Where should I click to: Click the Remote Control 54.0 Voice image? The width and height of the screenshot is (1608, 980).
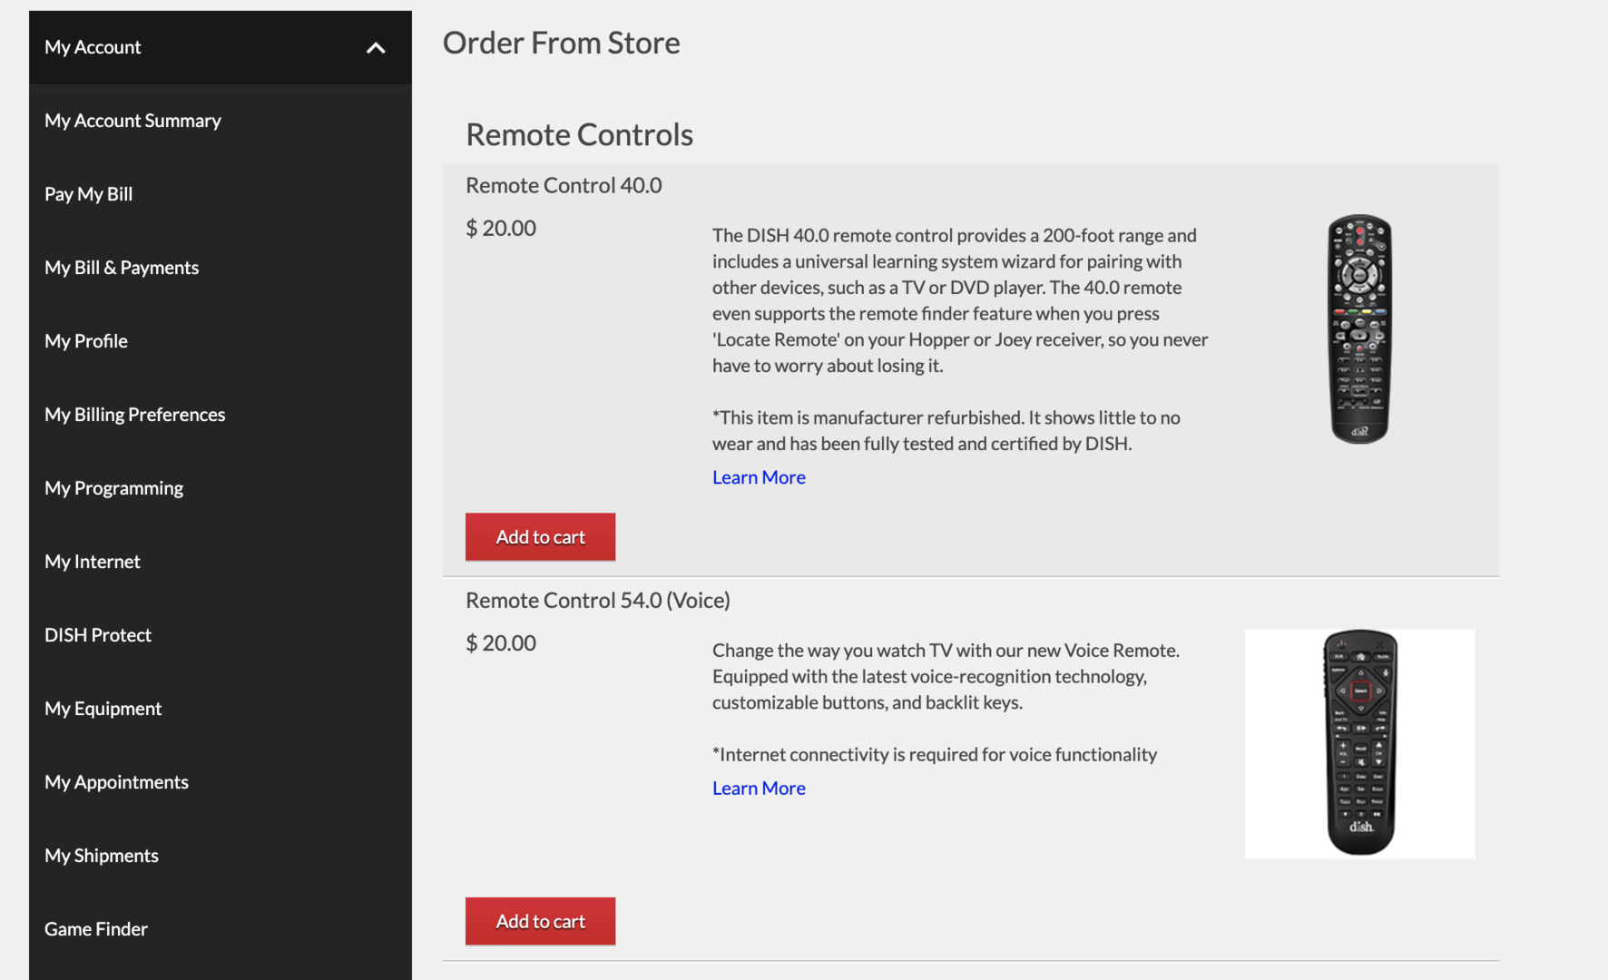point(1359,743)
